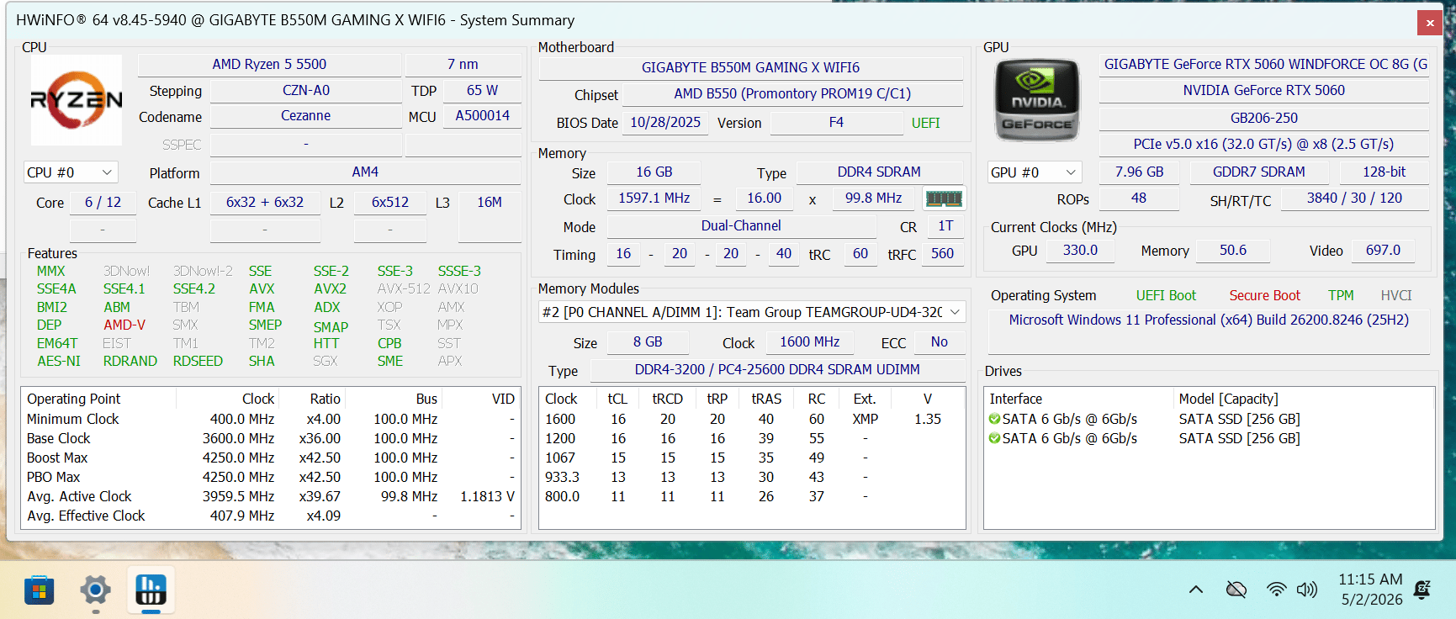Viewport: 1456px width, 619px height.
Task: Click the 128-bit bus width
Action: pos(1384,172)
